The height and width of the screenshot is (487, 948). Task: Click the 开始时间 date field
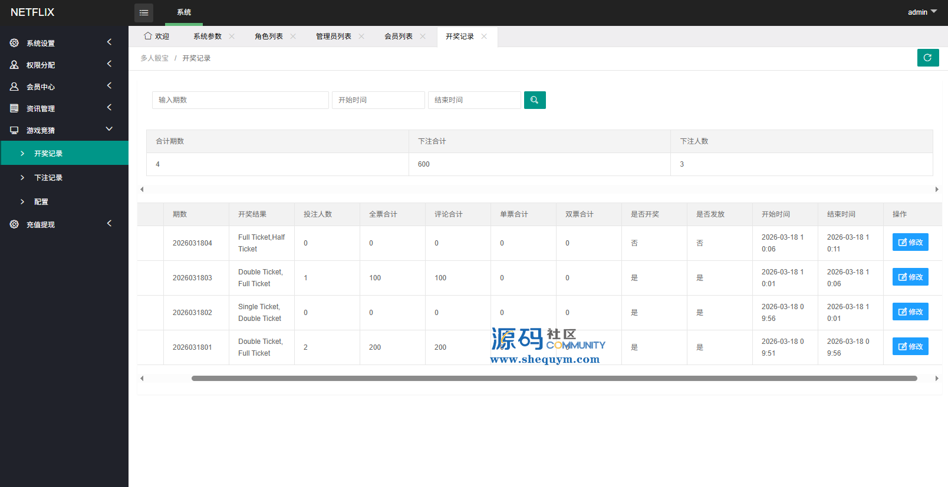378,100
